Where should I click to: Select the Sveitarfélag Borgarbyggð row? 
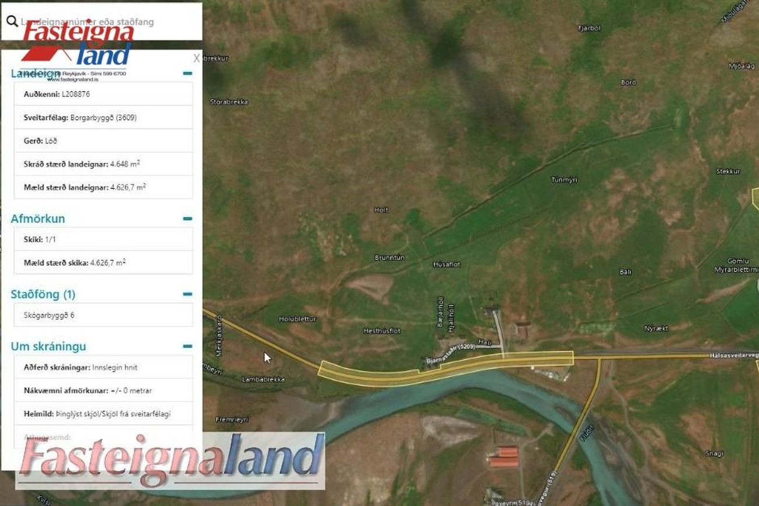click(x=103, y=117)
